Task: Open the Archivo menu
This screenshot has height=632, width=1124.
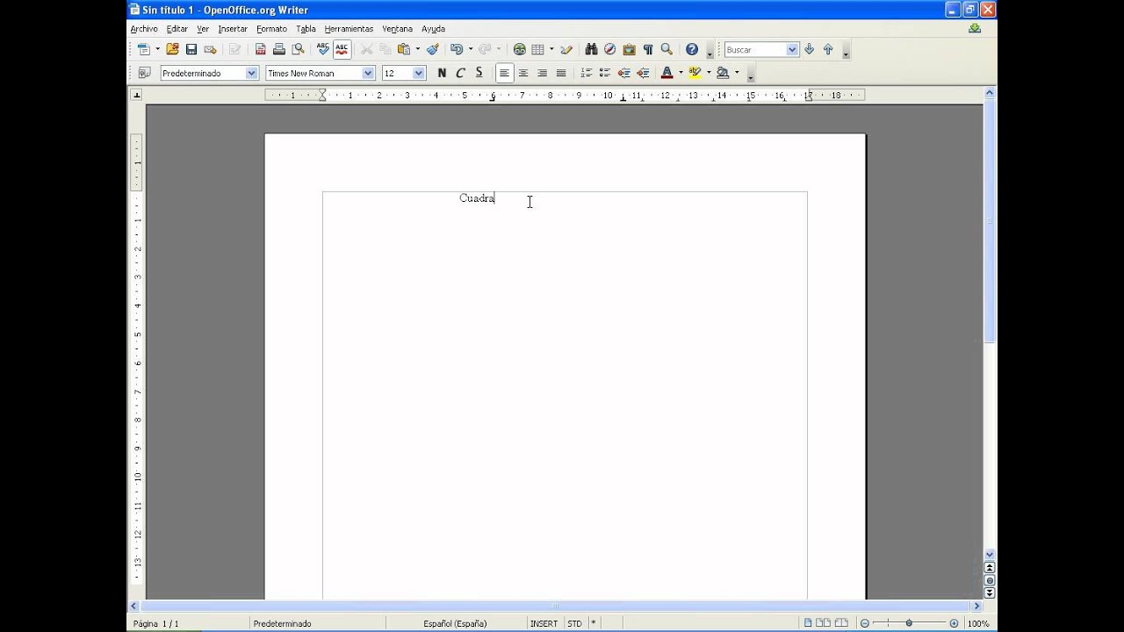Action: (144, 29)
